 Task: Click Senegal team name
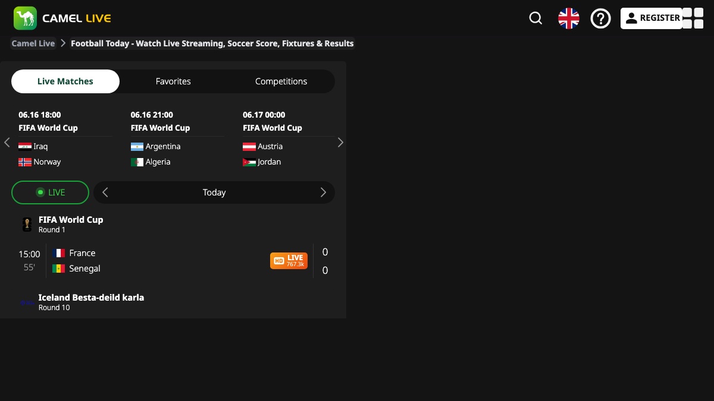point(84,269)
